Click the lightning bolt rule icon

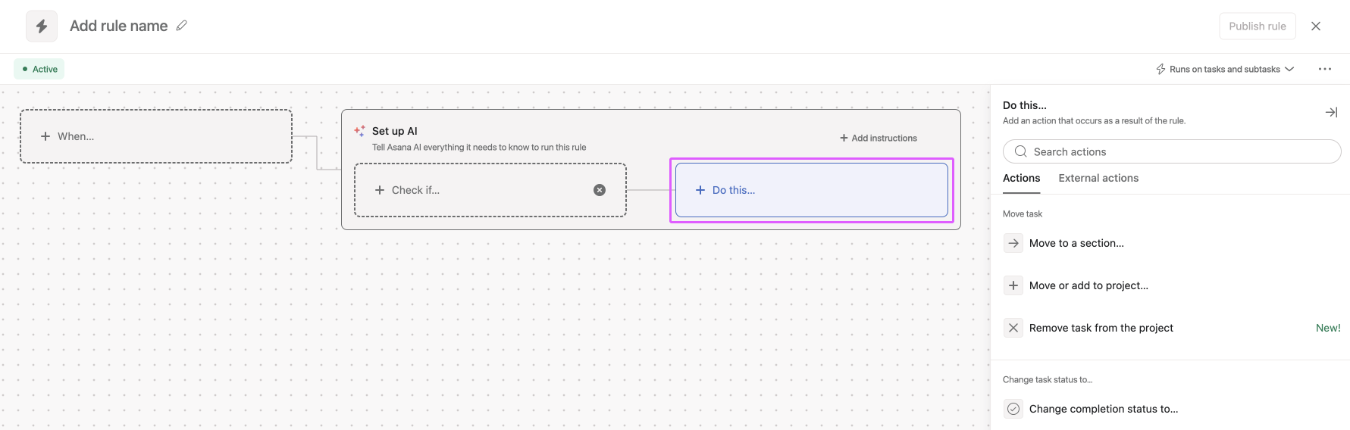coord(42,26)
